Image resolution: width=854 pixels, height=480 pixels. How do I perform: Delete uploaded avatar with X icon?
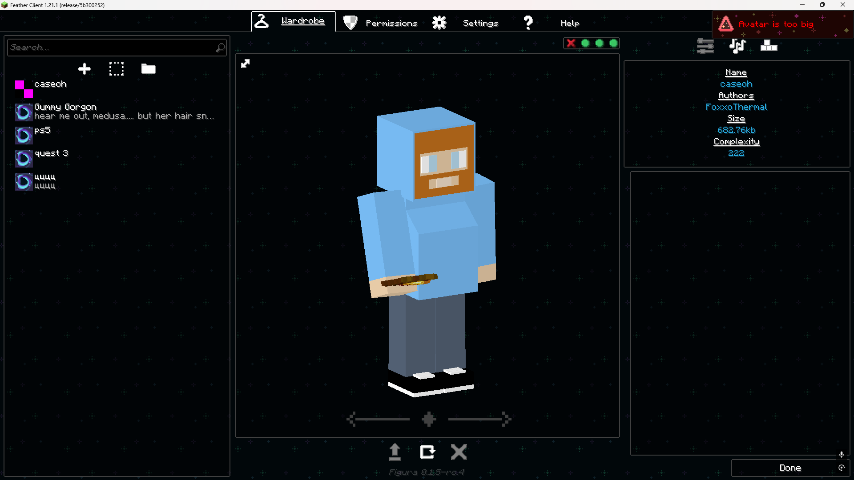459,452
